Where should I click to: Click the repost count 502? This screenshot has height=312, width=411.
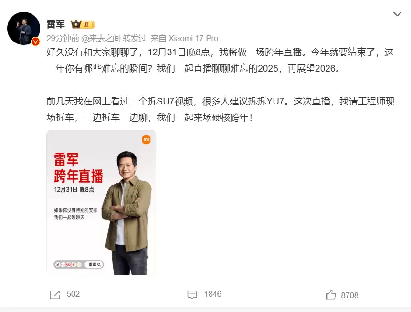tap(73, 294)
